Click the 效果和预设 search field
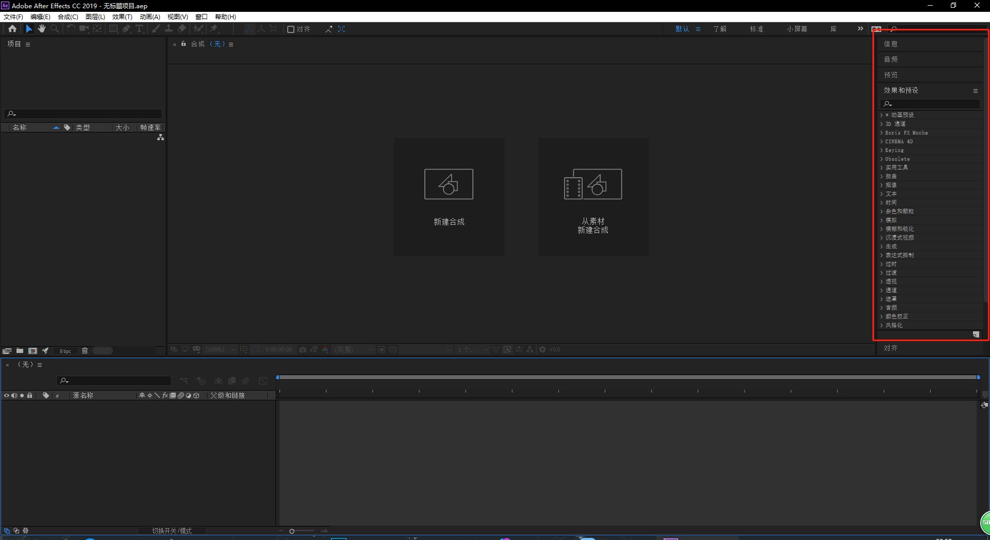 click(x=930, y=104)
